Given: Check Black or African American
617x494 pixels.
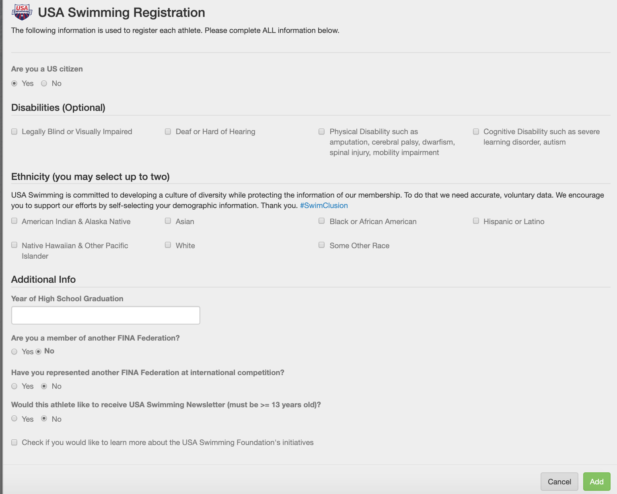Looking at the screenshot, I should click(322, 221).
